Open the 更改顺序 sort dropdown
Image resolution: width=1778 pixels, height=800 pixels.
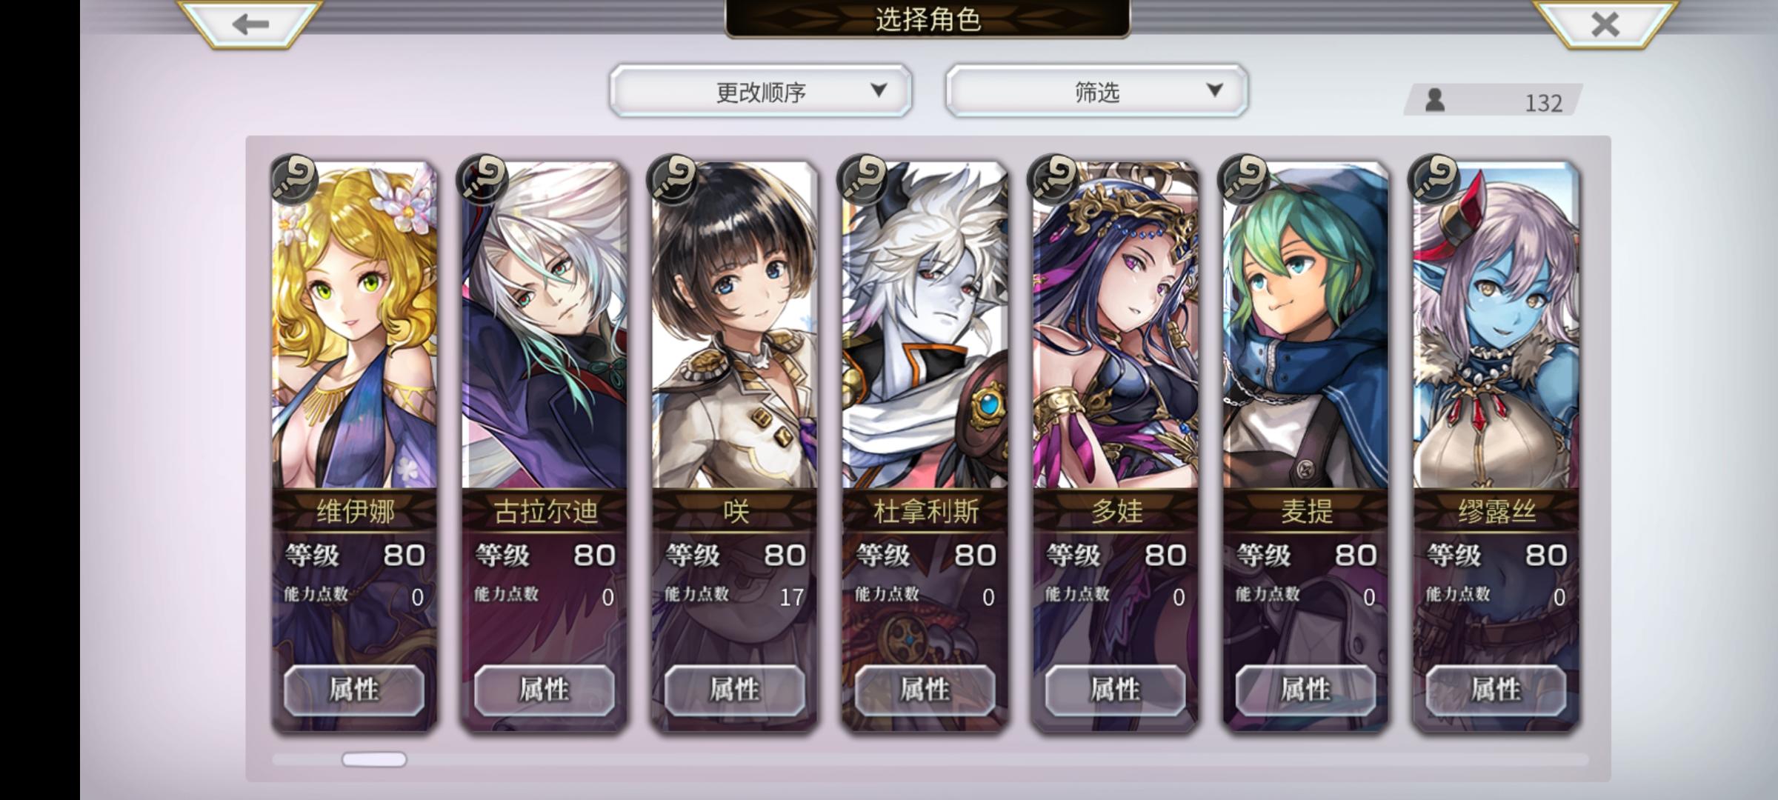[761, 91]
